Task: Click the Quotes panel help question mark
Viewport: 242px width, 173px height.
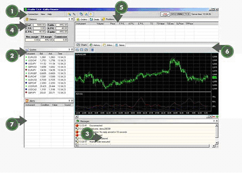Action: (69, 50)
